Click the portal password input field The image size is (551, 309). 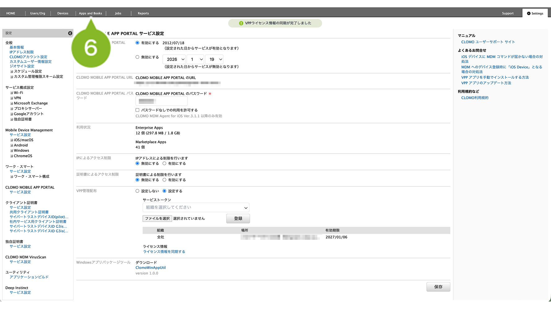point(161,101)
